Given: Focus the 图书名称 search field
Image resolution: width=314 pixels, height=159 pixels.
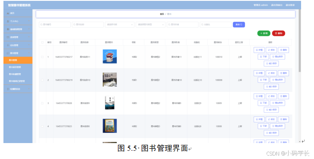Looking at the screenshot, I should [88, 25].
